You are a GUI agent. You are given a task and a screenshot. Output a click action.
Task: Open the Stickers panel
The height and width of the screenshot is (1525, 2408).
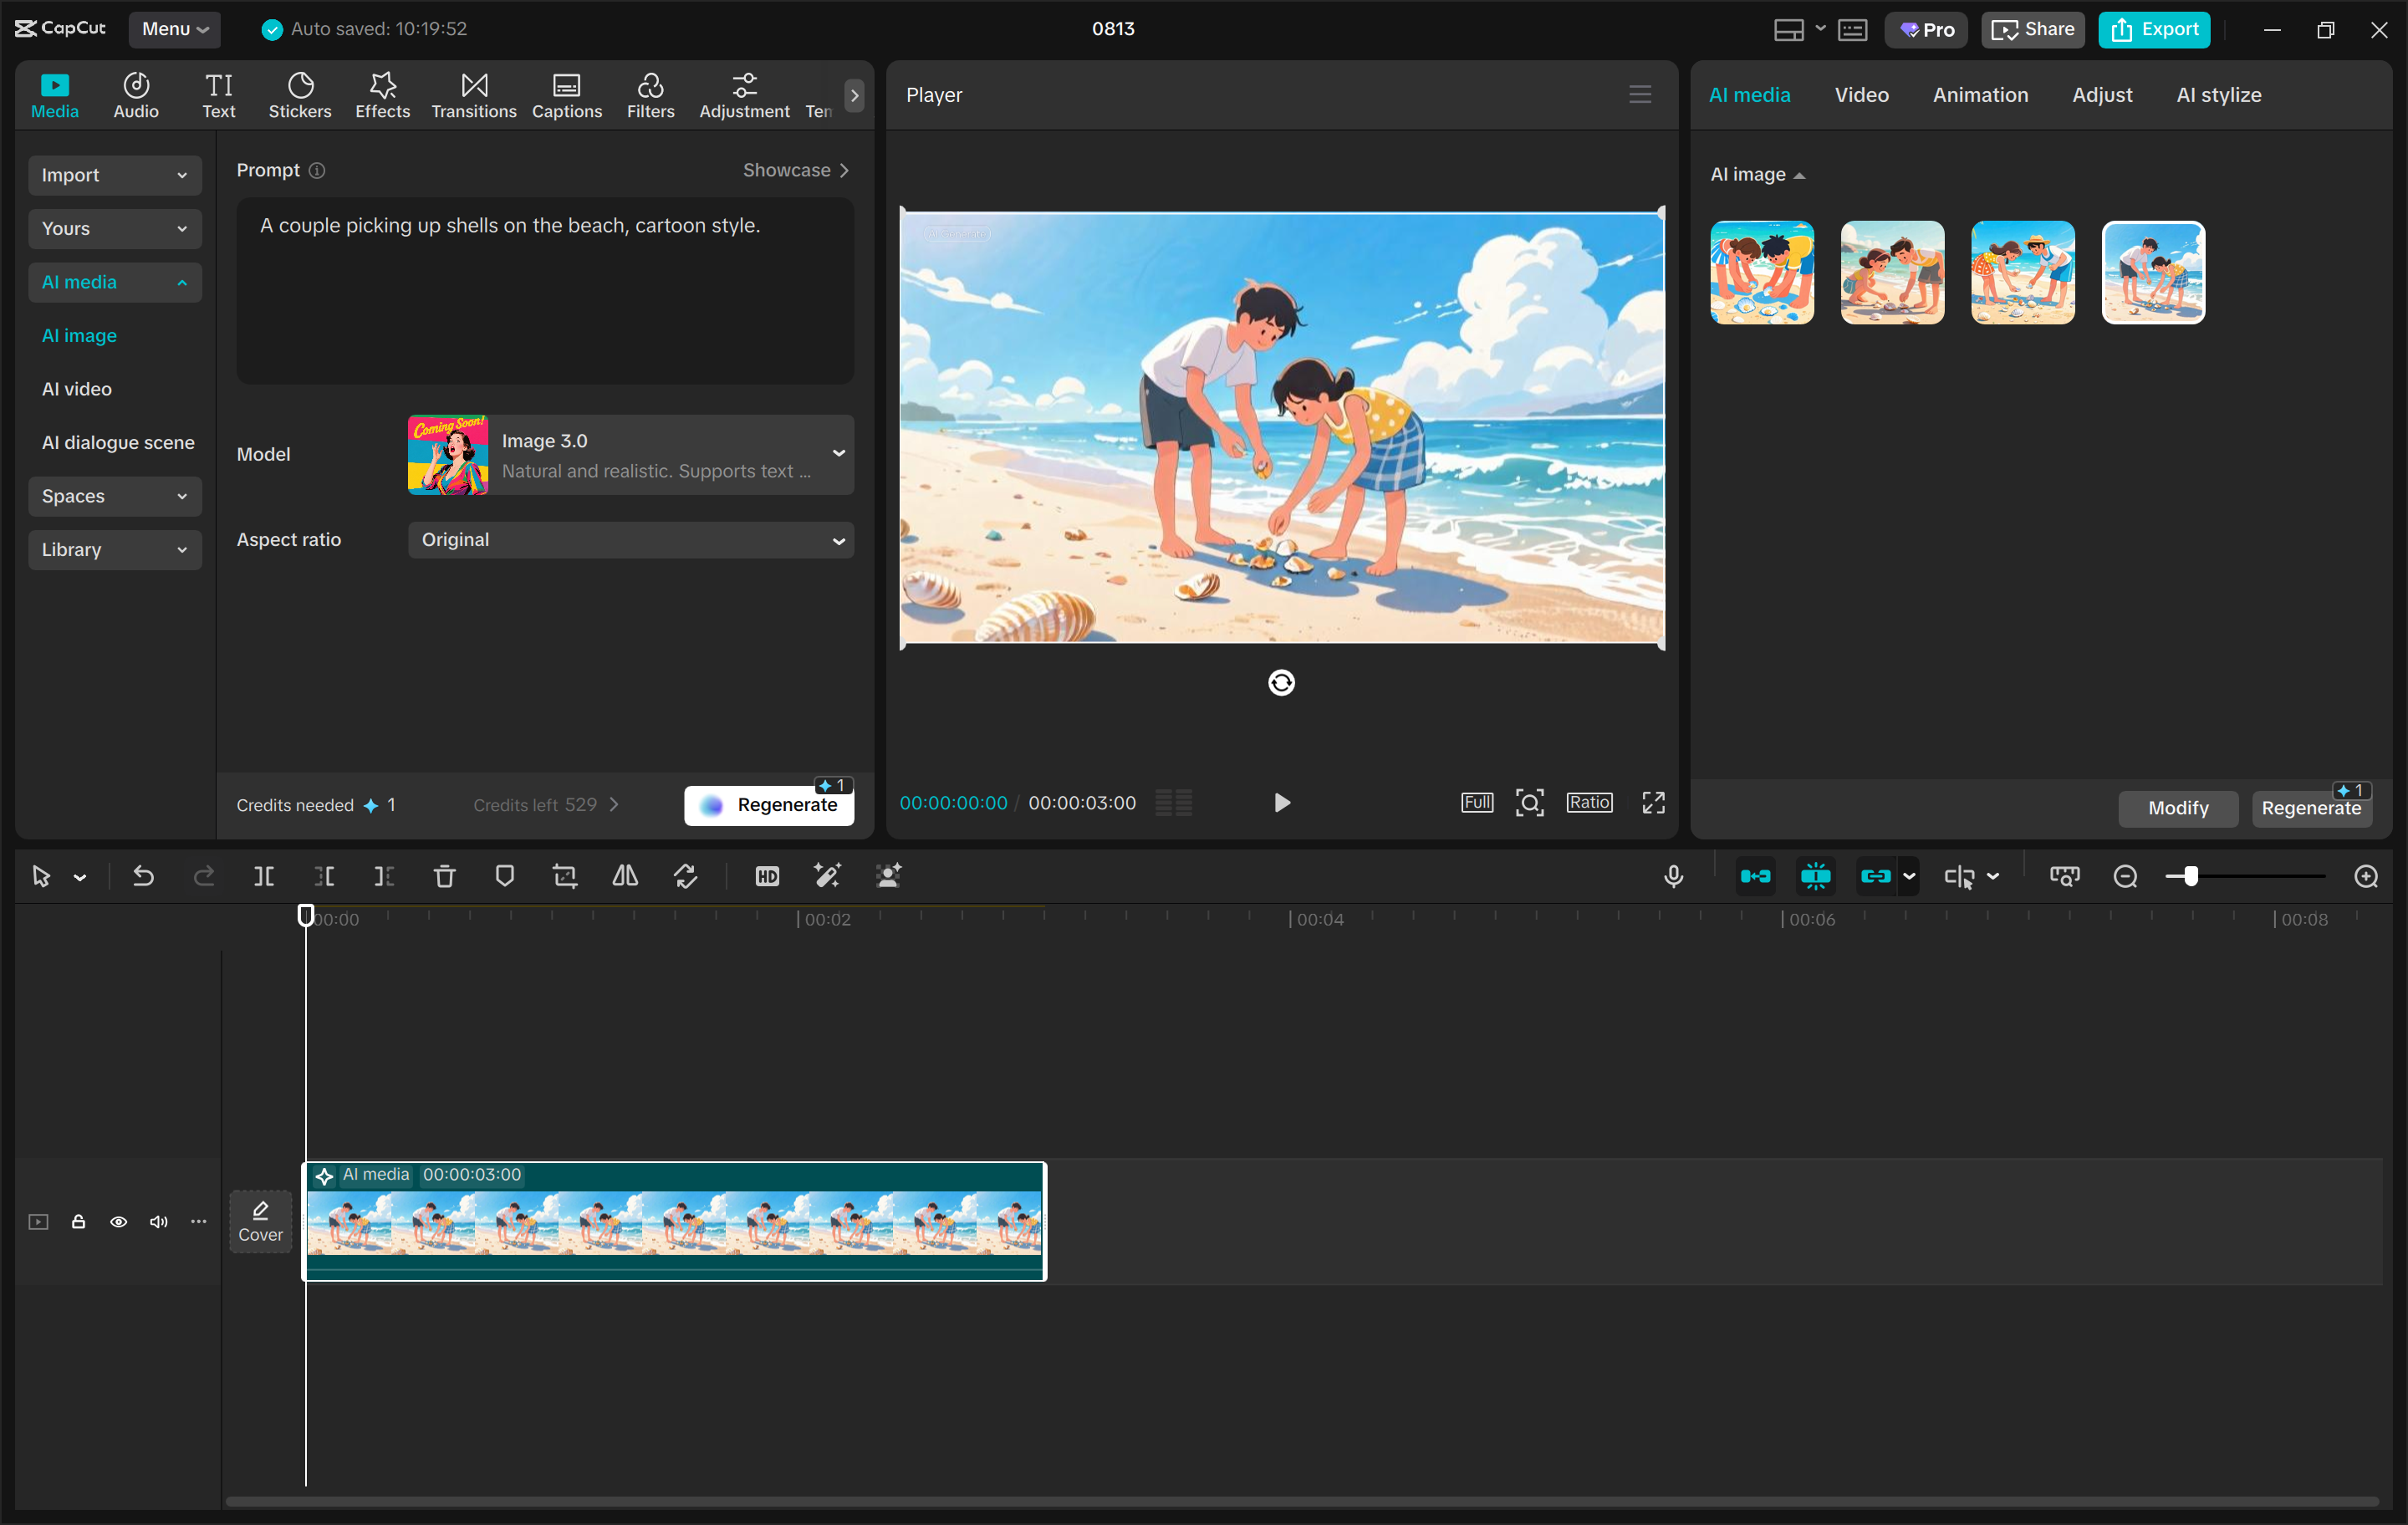(299, 95)
